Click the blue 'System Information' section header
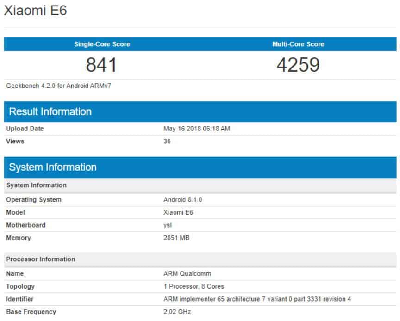The width and height of the screenshot is (400, 321). click(200, 167)
